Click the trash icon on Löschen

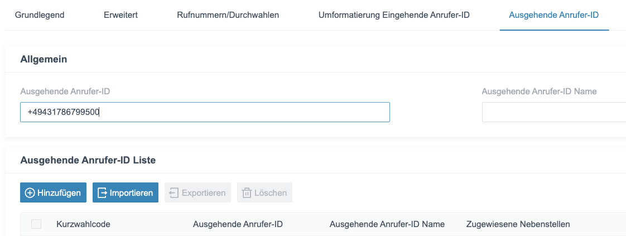[247, 193]
